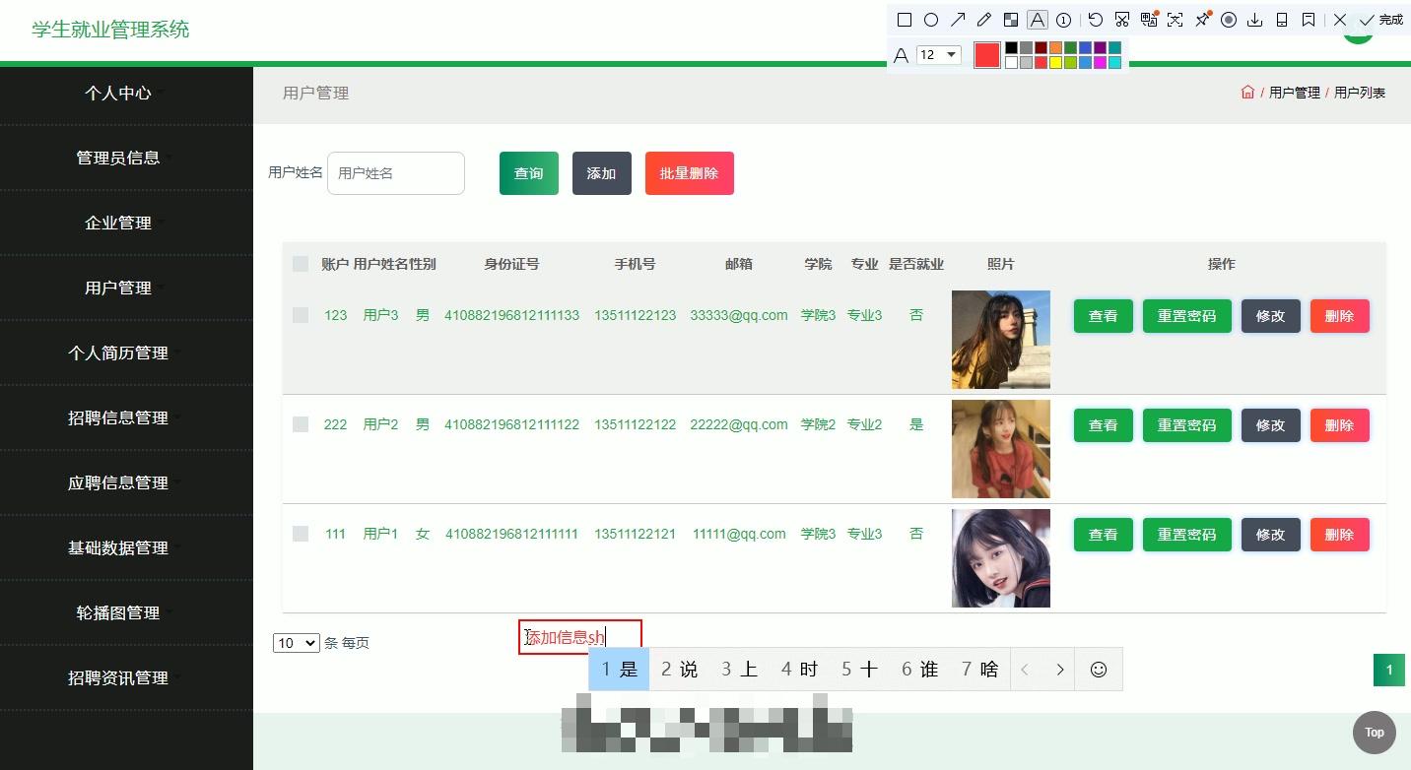The height and width of the screenshot is (770, 1411).
Task: Pick the orange color swatch
Action: point(1055,47)
